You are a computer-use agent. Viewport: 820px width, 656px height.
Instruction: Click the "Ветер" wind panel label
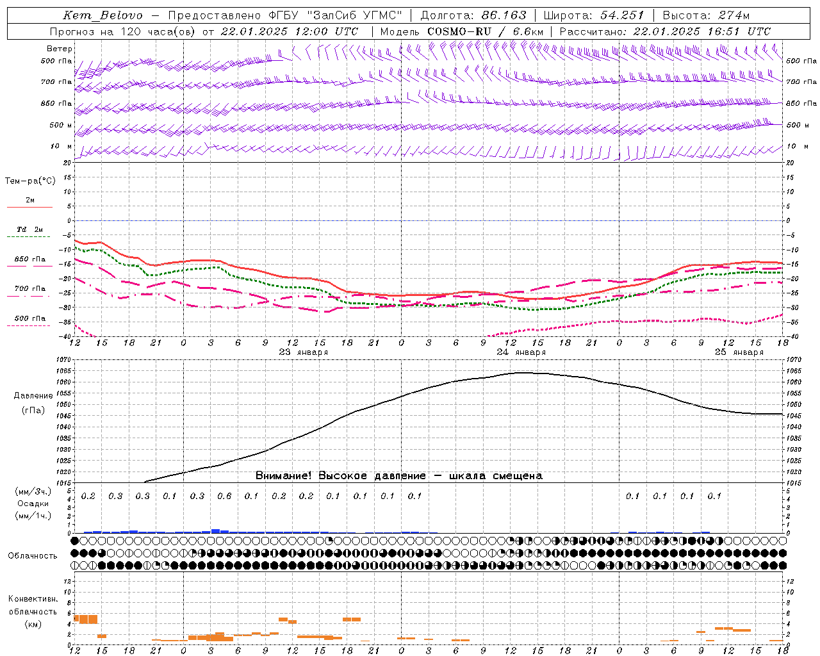(60, 49)
